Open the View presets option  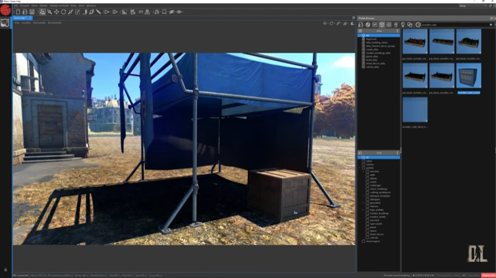(39, 23)
